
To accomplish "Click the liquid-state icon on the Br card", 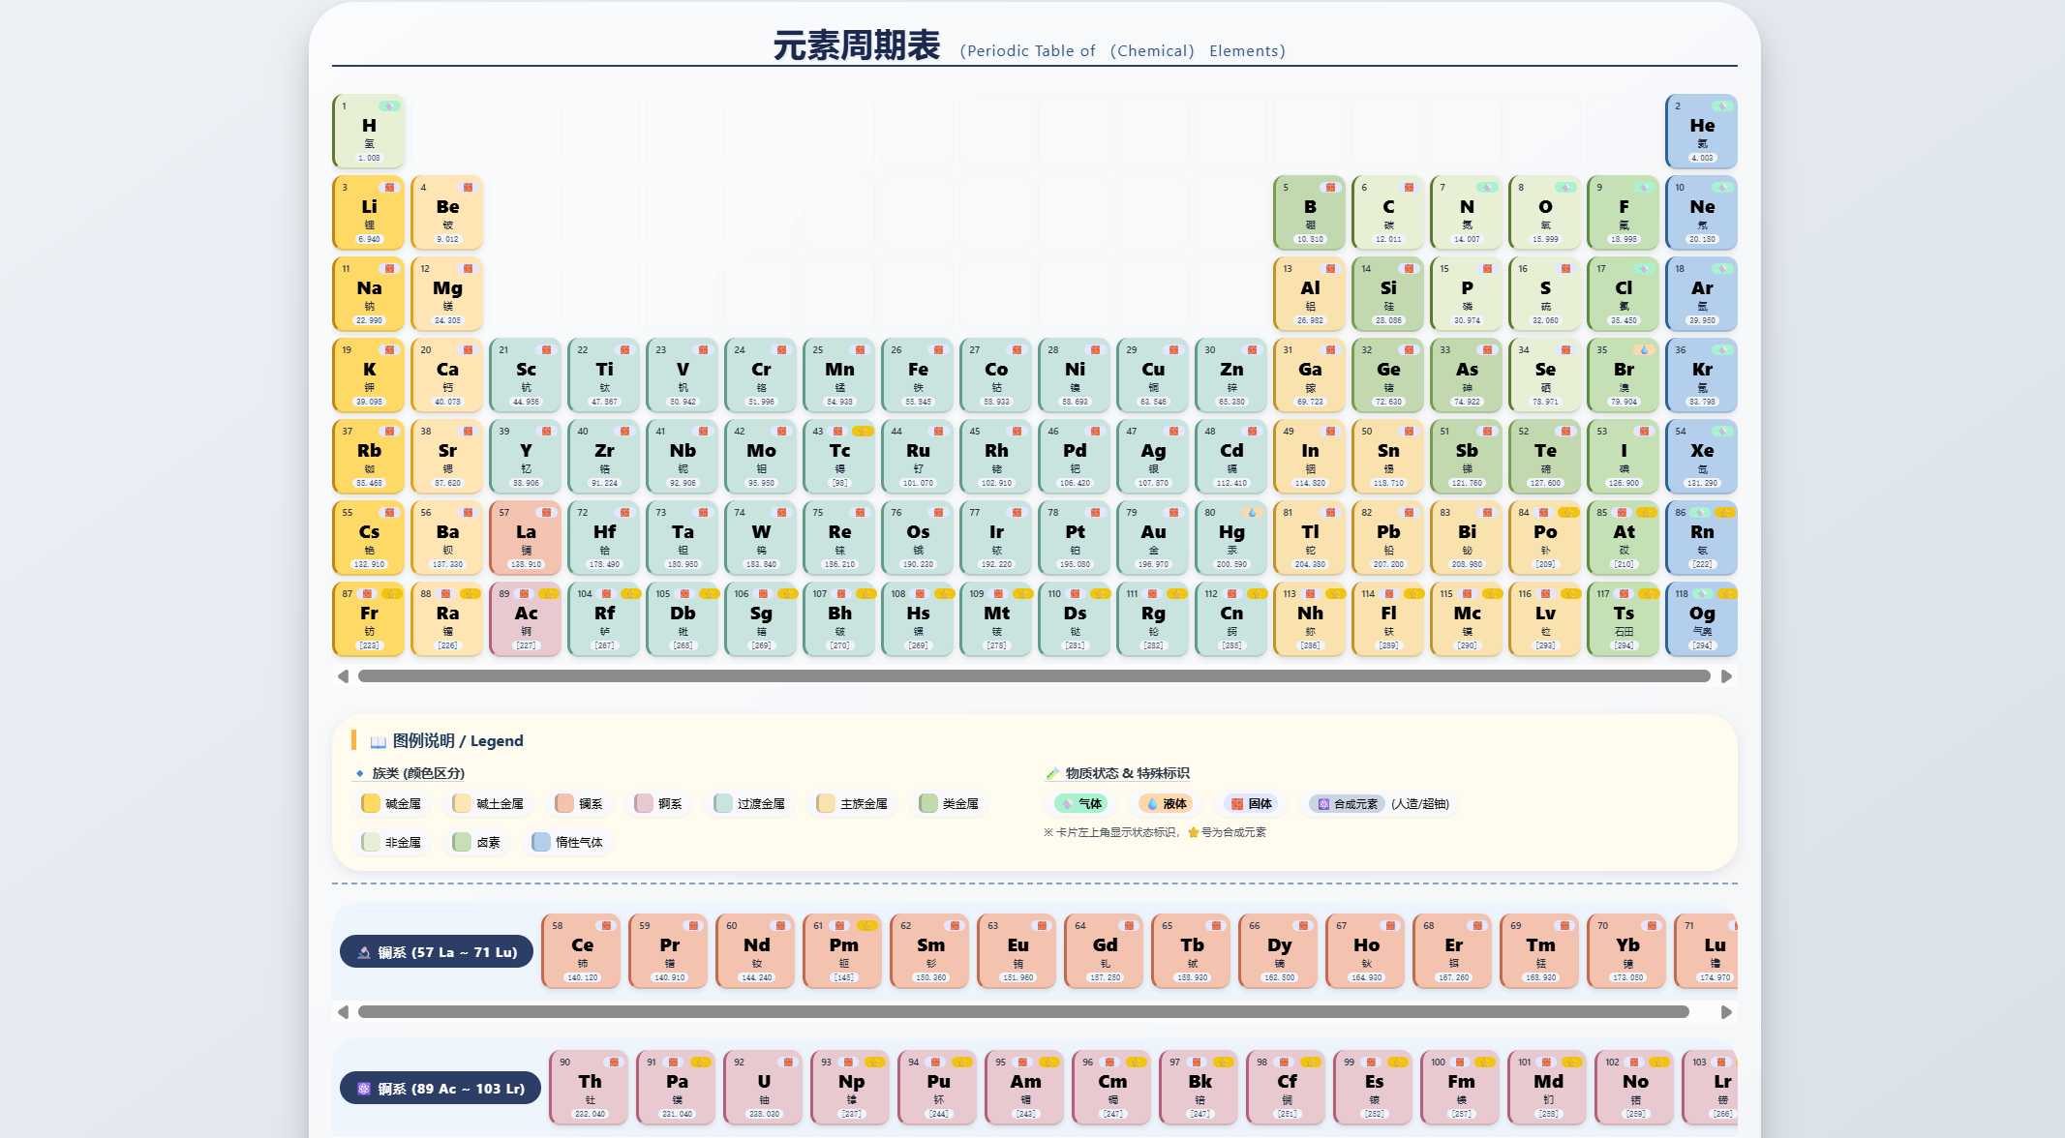I will pyautogui.click(x=1644, y=349).
